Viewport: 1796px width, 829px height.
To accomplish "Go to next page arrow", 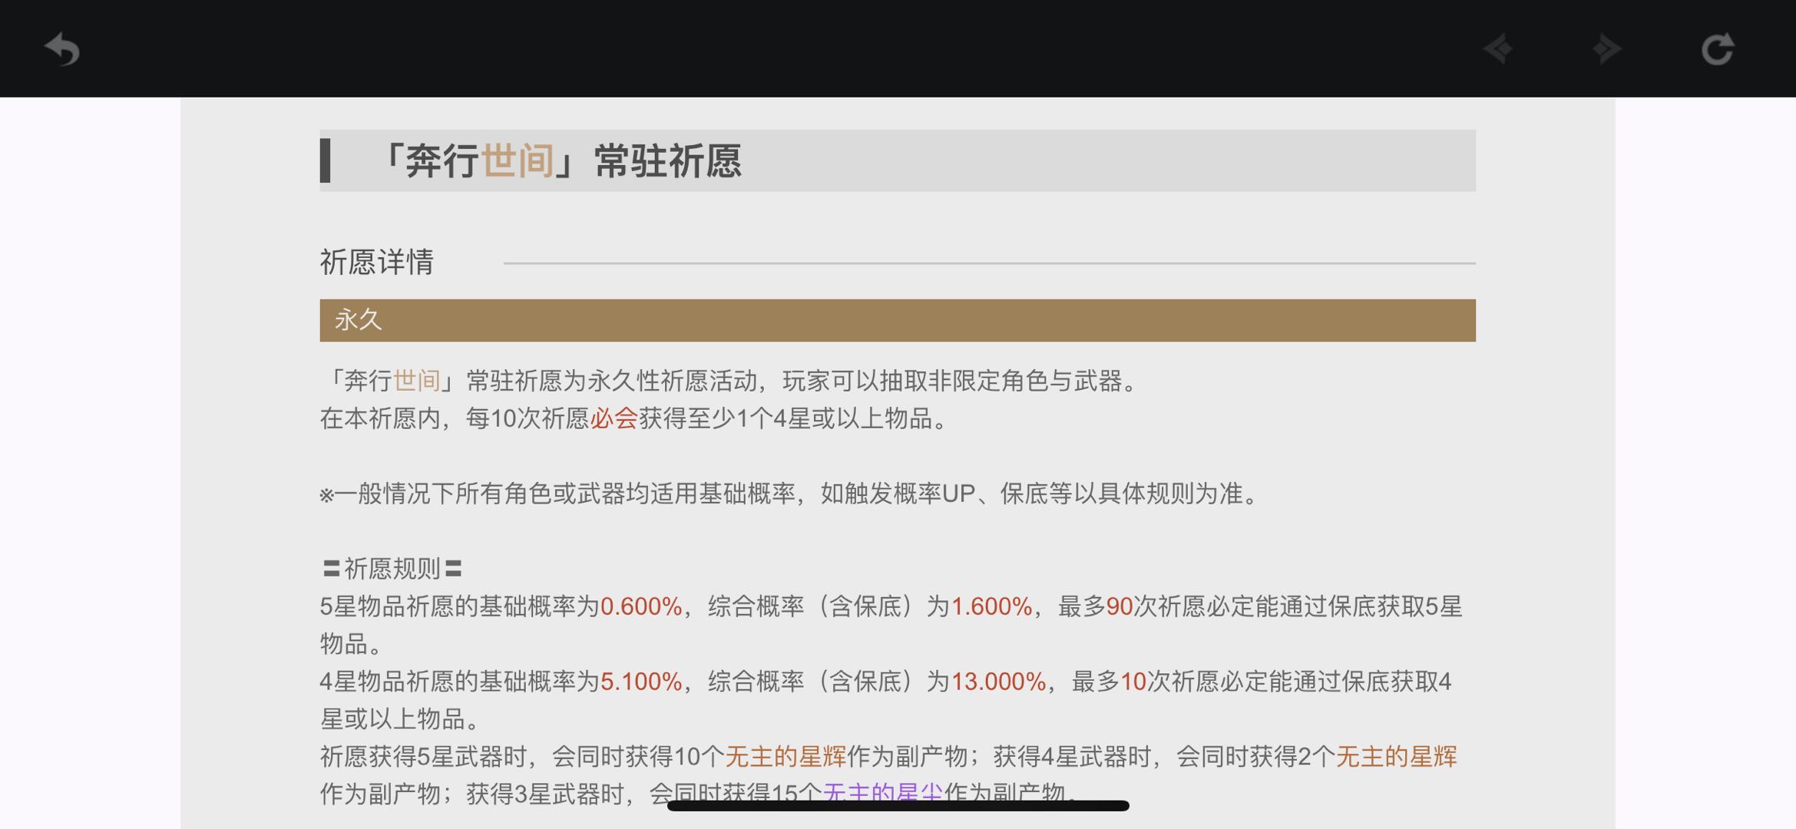I will [x=1606, y=49].
